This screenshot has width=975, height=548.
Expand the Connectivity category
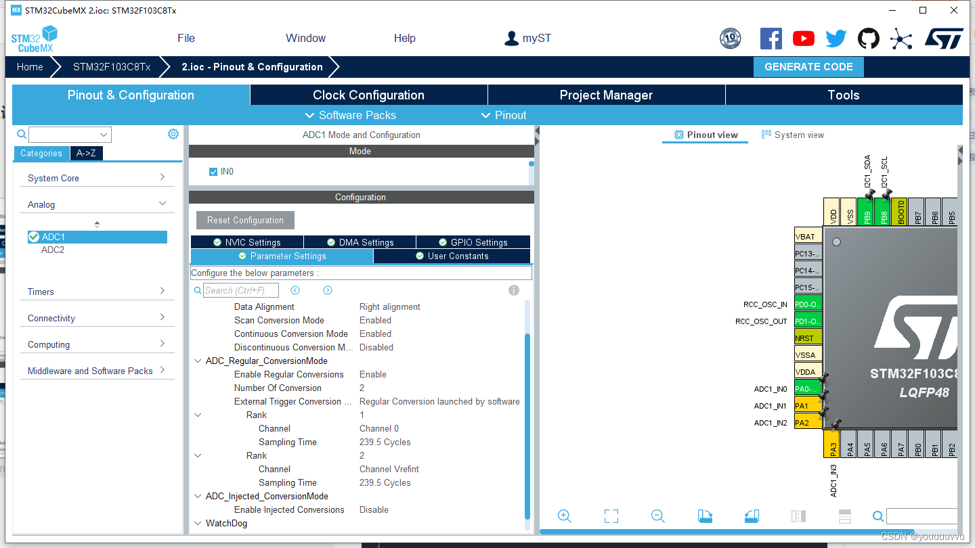click(x=97, y=318)
